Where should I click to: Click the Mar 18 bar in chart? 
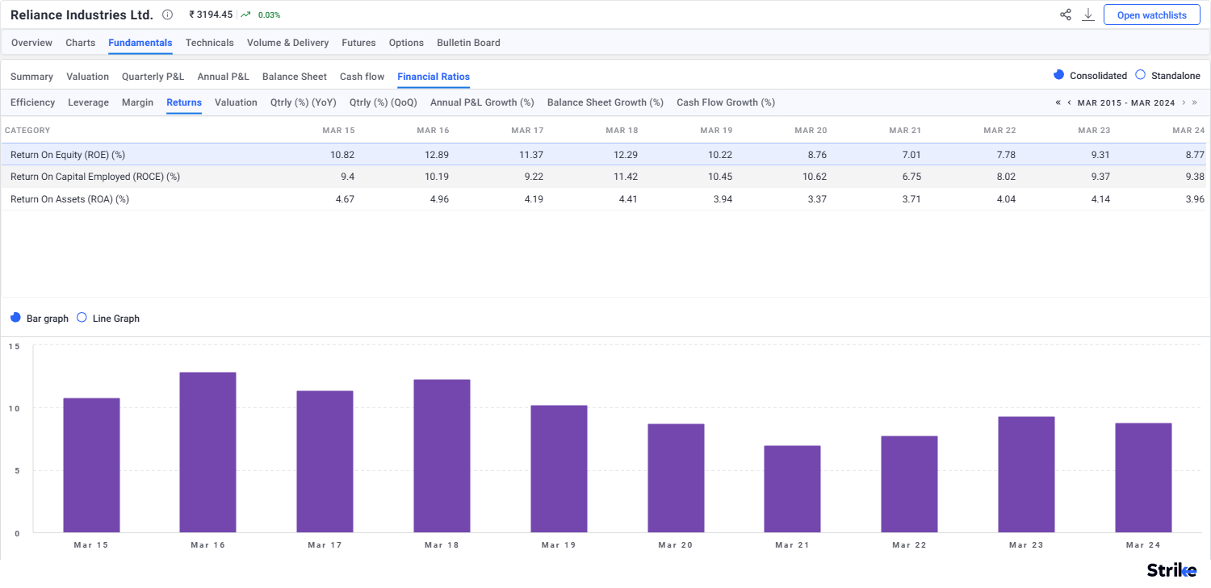pyautogui.click(x=442, y=456)
